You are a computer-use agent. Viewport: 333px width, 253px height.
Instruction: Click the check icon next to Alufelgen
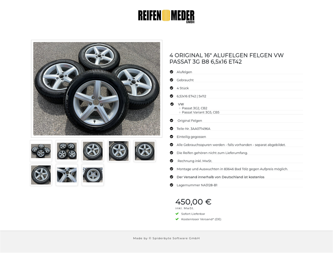(x=172, y=72)
